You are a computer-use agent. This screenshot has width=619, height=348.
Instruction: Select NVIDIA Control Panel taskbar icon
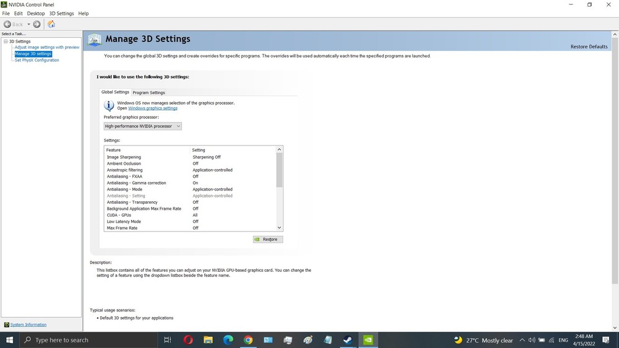click(368, 340)
